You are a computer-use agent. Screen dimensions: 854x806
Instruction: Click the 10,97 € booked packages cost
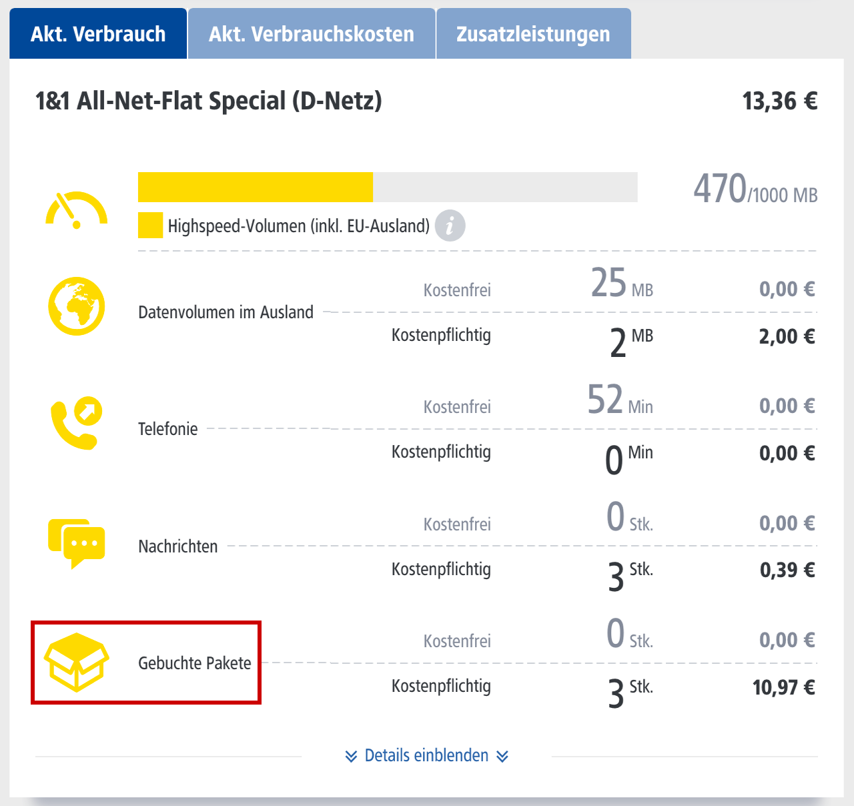coord(784,687)
